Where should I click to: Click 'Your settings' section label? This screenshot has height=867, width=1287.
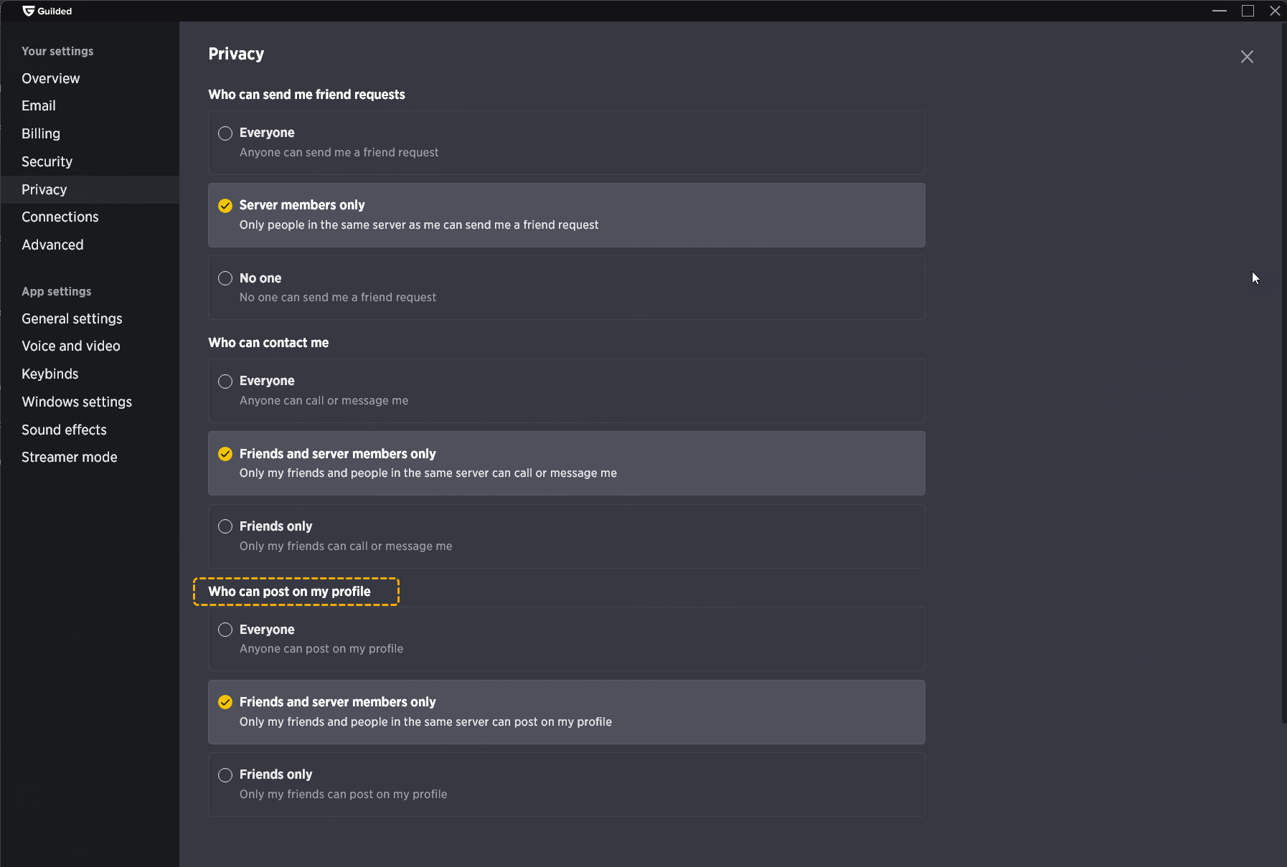[57, 51]
